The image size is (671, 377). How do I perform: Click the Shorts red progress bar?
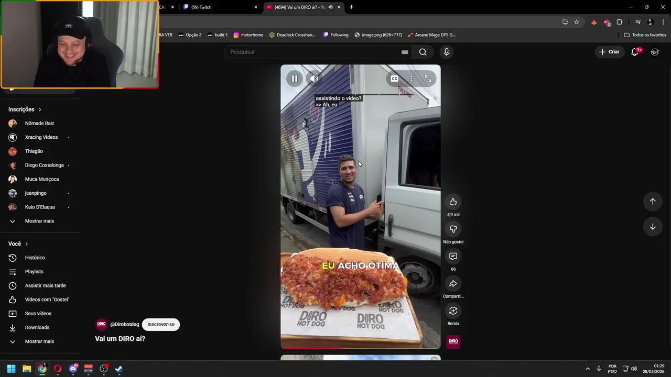(361, 348)
